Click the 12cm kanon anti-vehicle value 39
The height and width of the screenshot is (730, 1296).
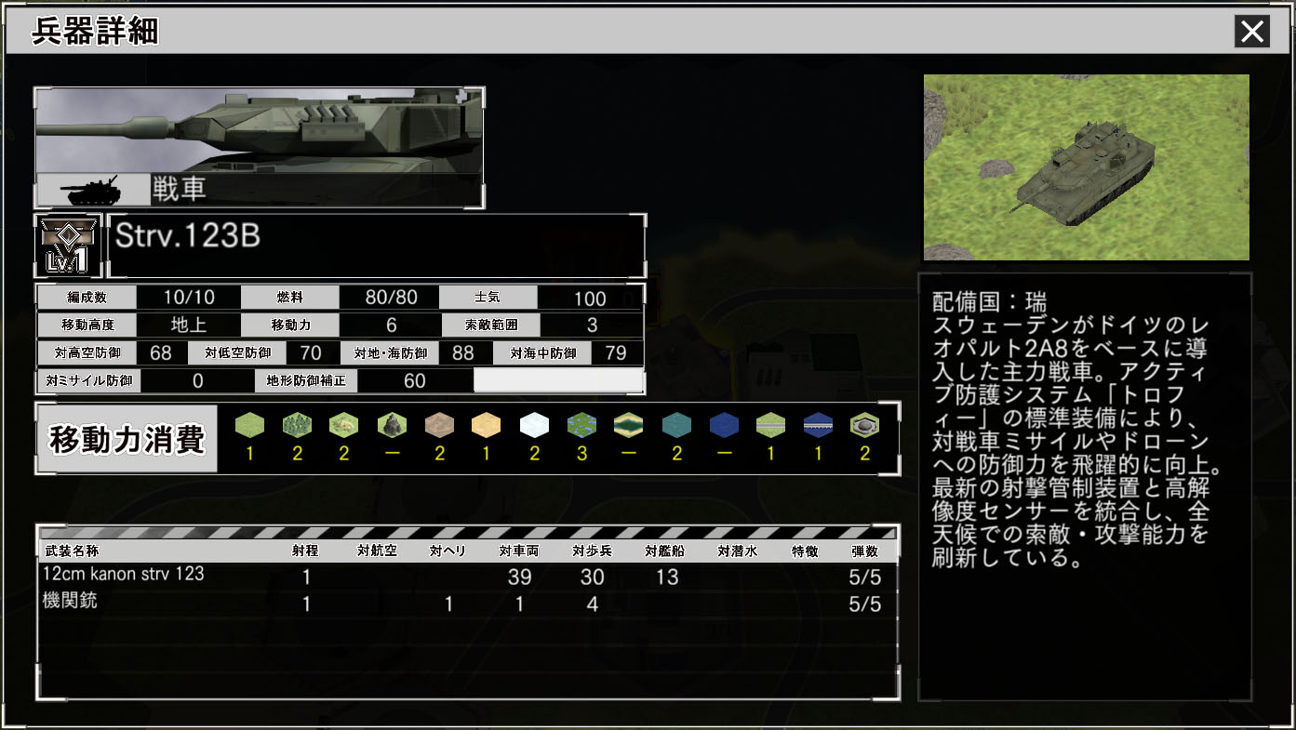[x=519, y=577]
